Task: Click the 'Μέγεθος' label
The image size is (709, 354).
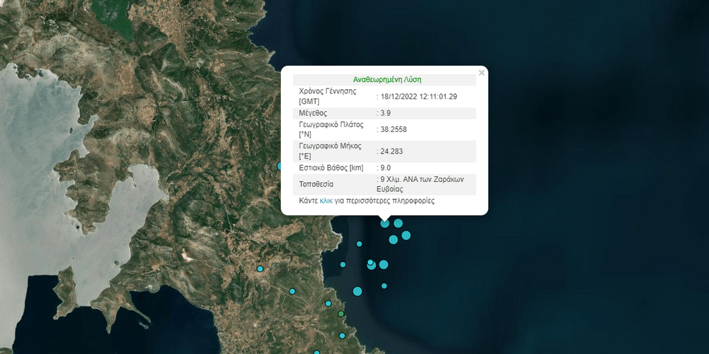Action: click(x=312, y=113)
